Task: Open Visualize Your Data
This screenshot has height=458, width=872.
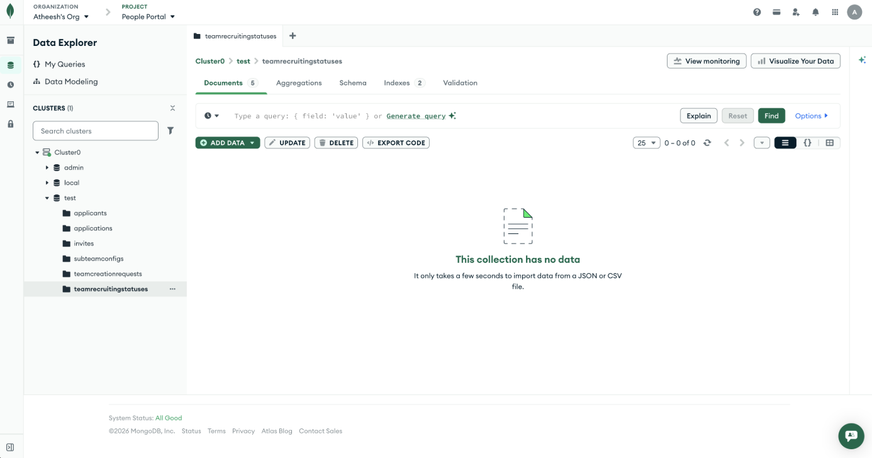Action: (x=795, y=60)
